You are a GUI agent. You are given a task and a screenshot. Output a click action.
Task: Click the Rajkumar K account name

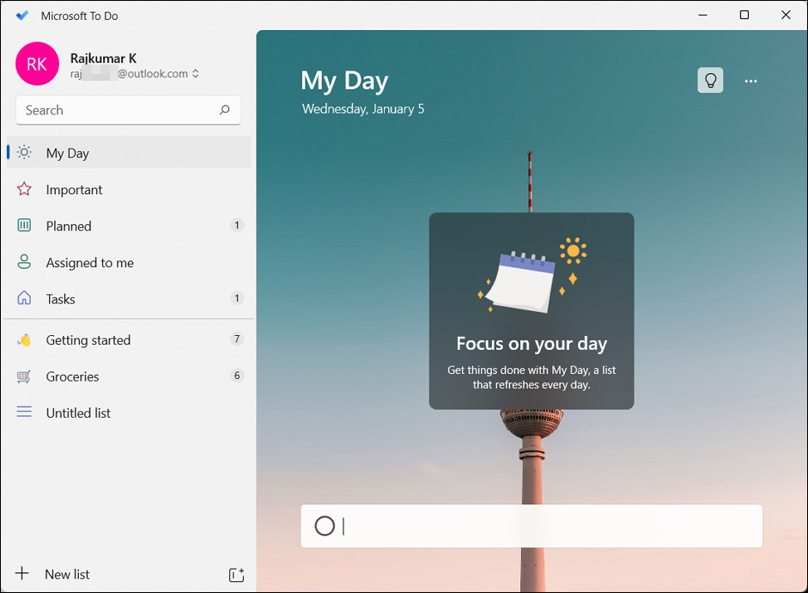click(103, 58)
